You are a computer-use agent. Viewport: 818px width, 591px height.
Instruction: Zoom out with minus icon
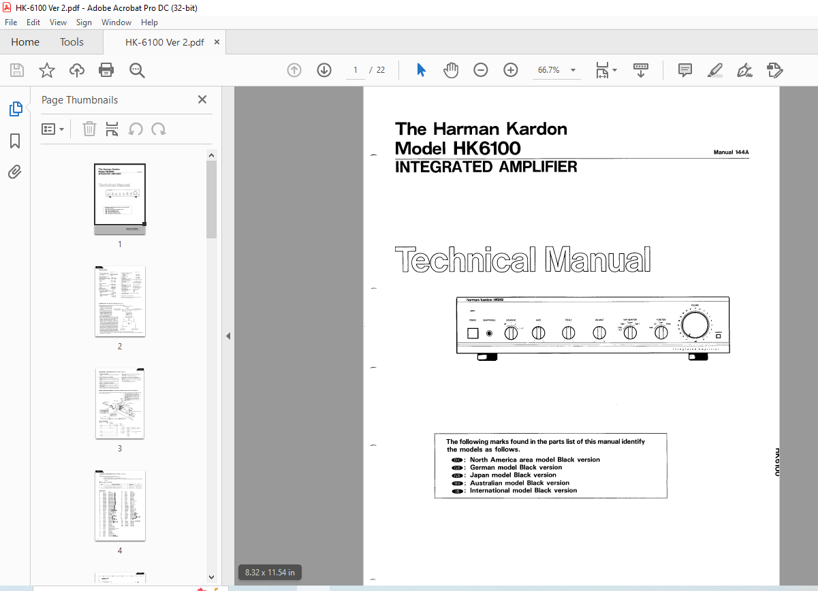click(x=481, y=70)
